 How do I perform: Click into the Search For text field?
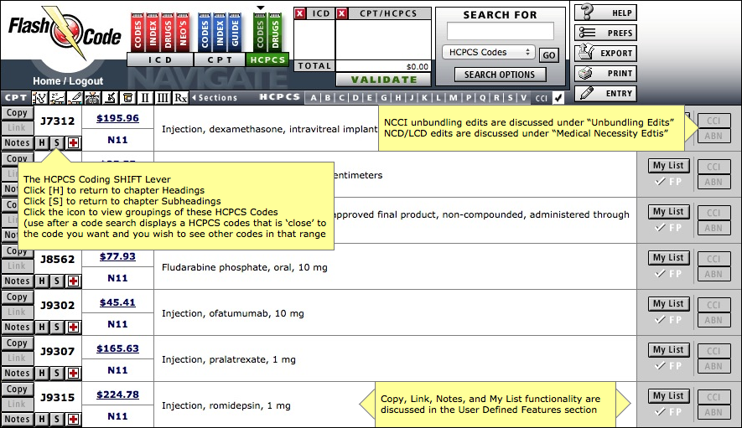[x=501, y=31]
